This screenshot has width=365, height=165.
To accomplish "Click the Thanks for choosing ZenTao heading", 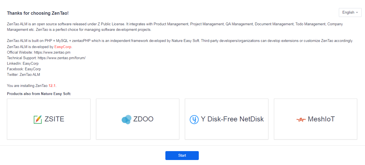I will pos(38,13).
